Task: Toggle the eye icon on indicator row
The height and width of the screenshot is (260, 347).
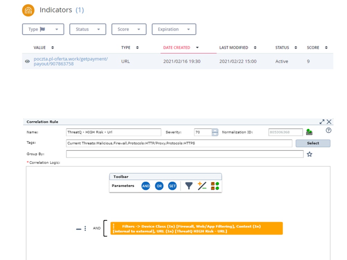Action: [27, 61]
